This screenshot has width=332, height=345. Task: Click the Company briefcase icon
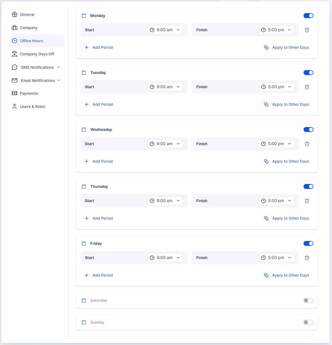point(14,28)
